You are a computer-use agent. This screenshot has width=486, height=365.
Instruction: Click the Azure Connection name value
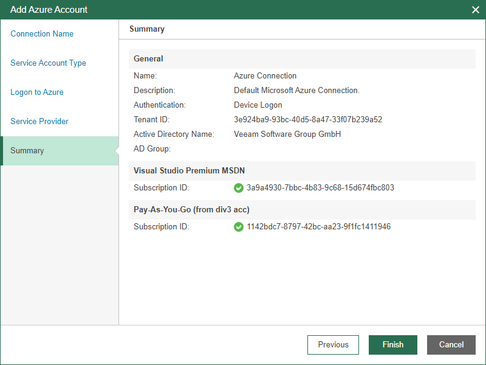click(265, 76)
